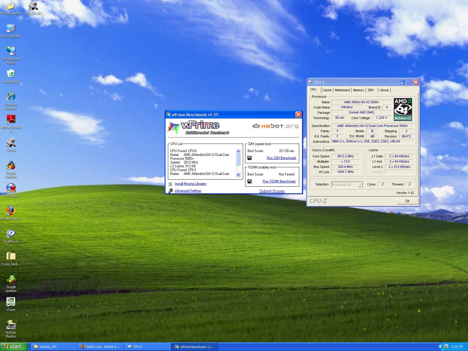Open the Windows Start menu
The width and height of the screenshot is (468, 351).
coord(14,347)
